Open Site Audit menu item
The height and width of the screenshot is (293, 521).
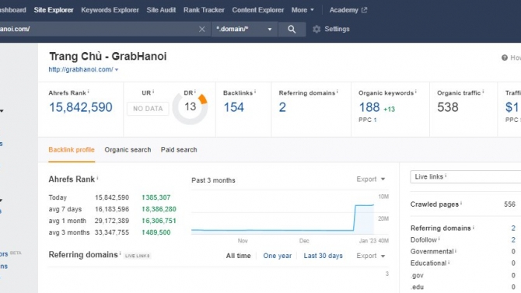coord(161,10)
